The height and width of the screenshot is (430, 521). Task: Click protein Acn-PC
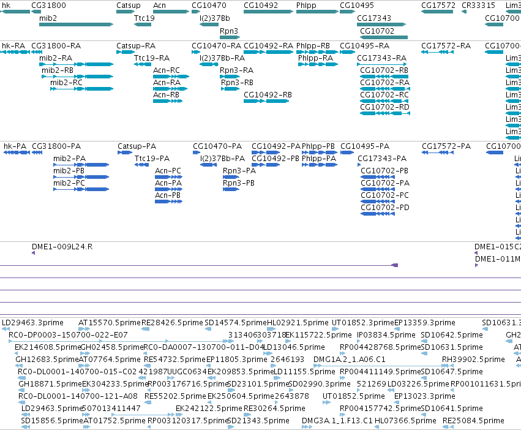point(169,177)
